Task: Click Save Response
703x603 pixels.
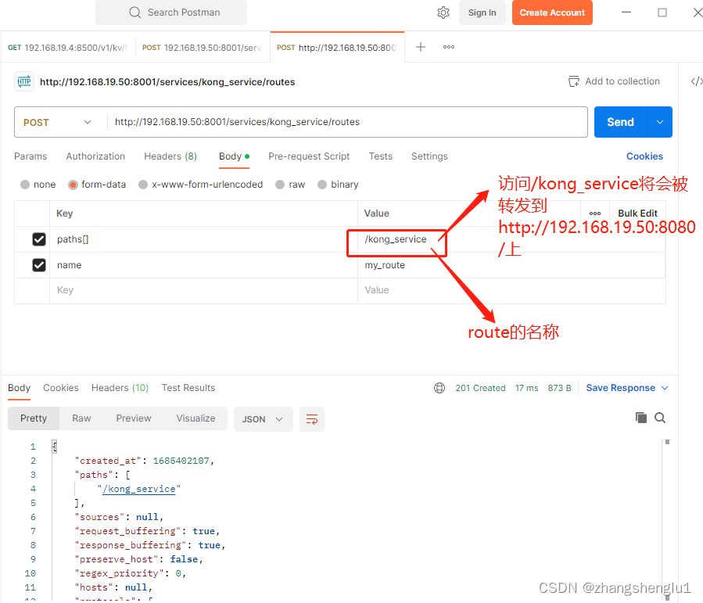Action: [621, 388]
